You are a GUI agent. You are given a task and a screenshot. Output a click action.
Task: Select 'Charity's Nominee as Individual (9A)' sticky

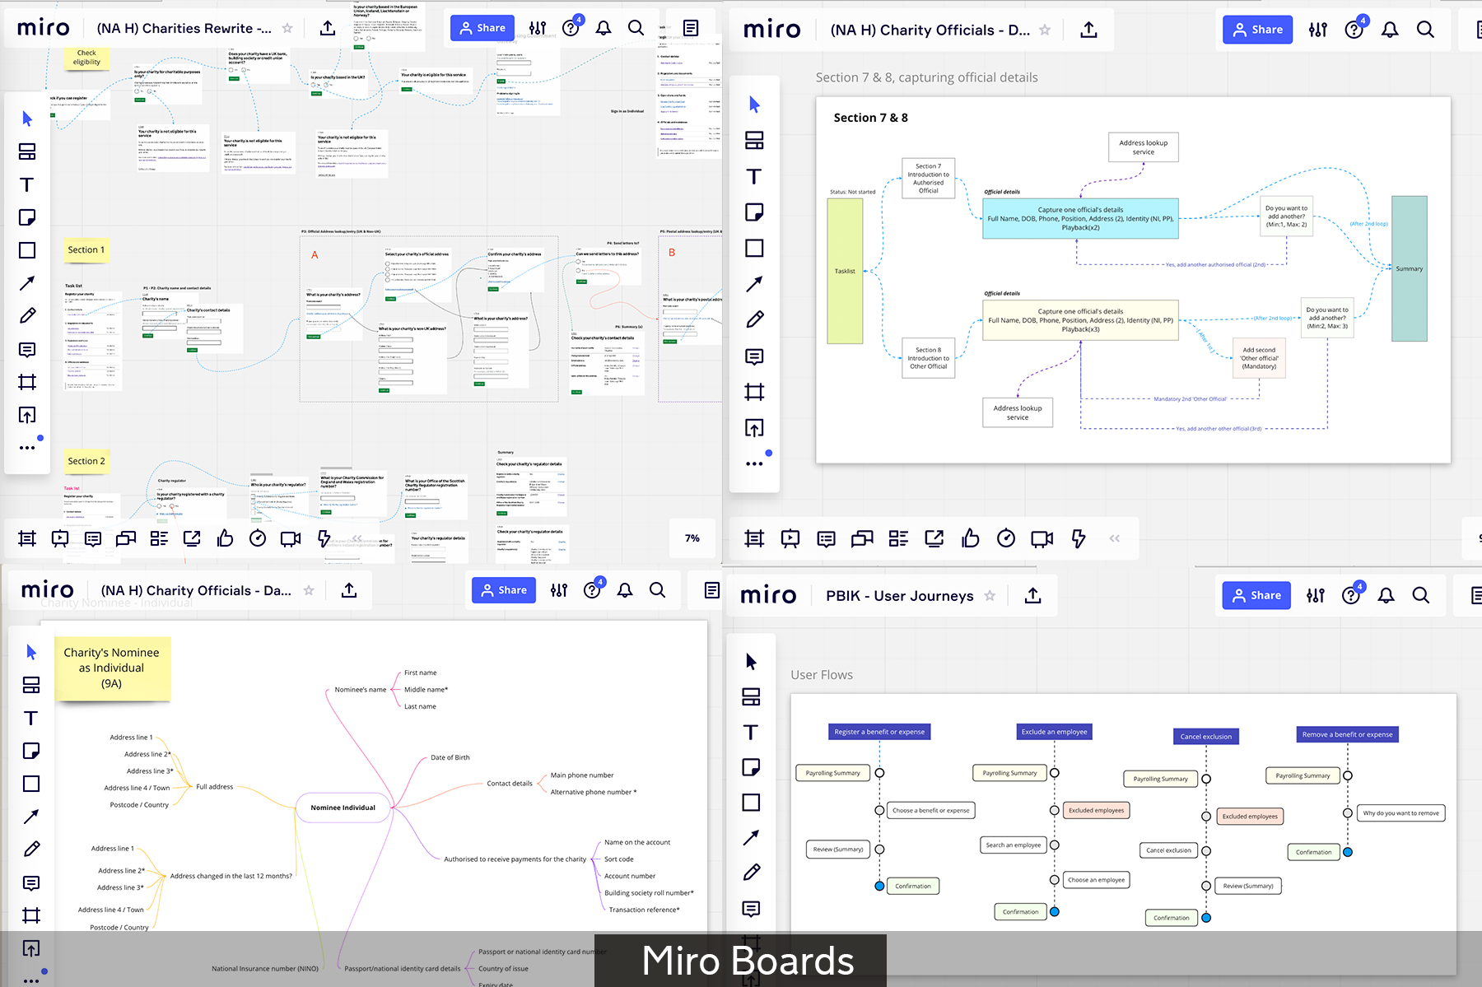tap(112, 668)
